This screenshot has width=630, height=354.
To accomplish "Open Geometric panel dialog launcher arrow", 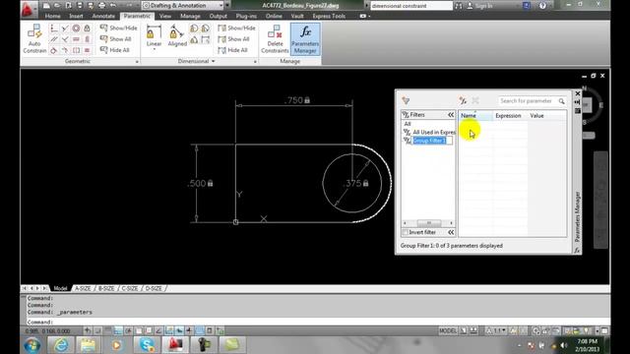I will (137, 62).
